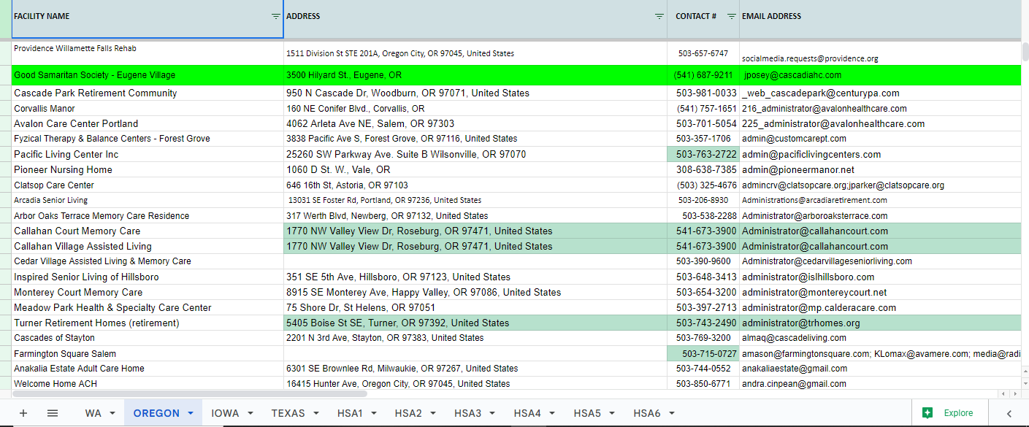The width and height of the screenshot is (1029, 427).
Task: Open the HSA1 tab dropdown arrow
Action: [374, 413]
